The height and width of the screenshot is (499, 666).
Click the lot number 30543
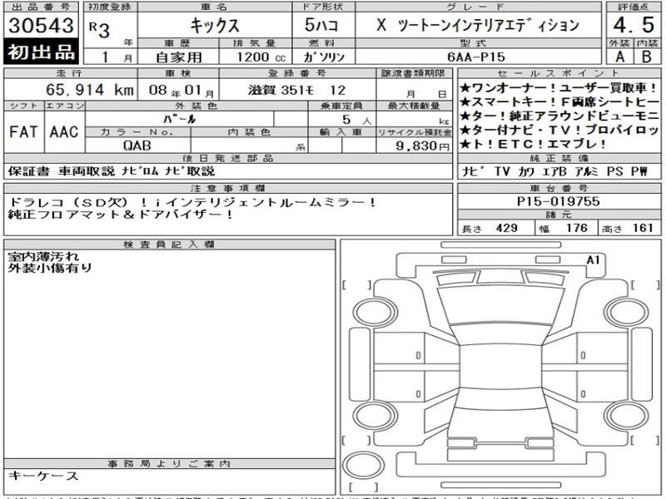pyautogui.click(x=41, y=26)
